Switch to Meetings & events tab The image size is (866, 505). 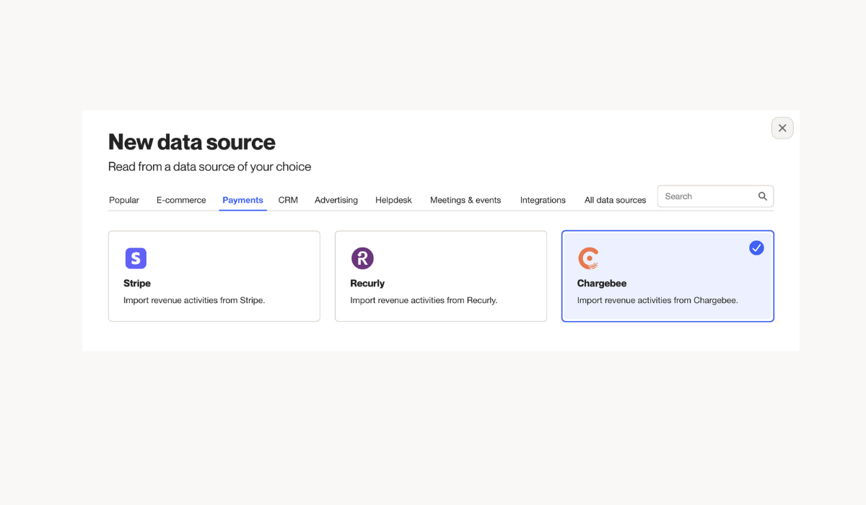pos(465,200)
